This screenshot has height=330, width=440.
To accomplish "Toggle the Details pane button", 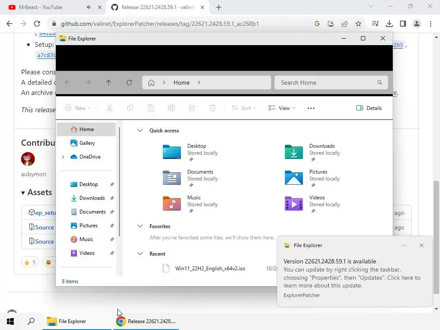I will (369, 108).
